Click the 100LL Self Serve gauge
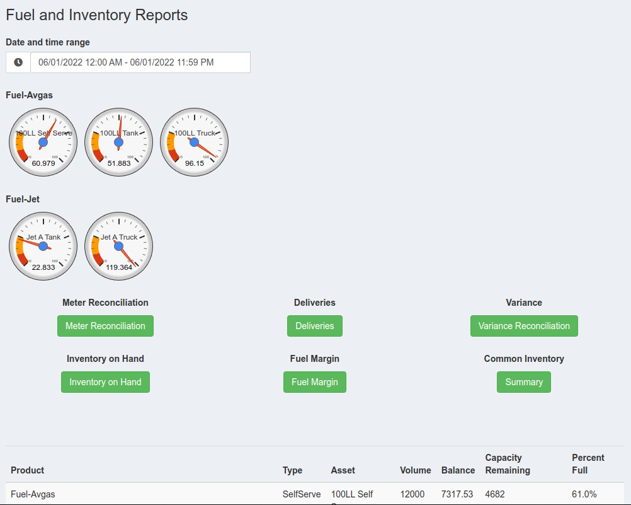Viewport: 631px width, 505px height. point(43,142)
